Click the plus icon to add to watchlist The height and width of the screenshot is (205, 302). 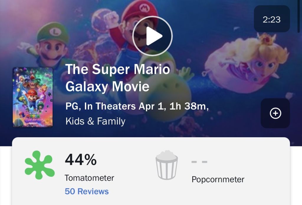pos(275,113)
